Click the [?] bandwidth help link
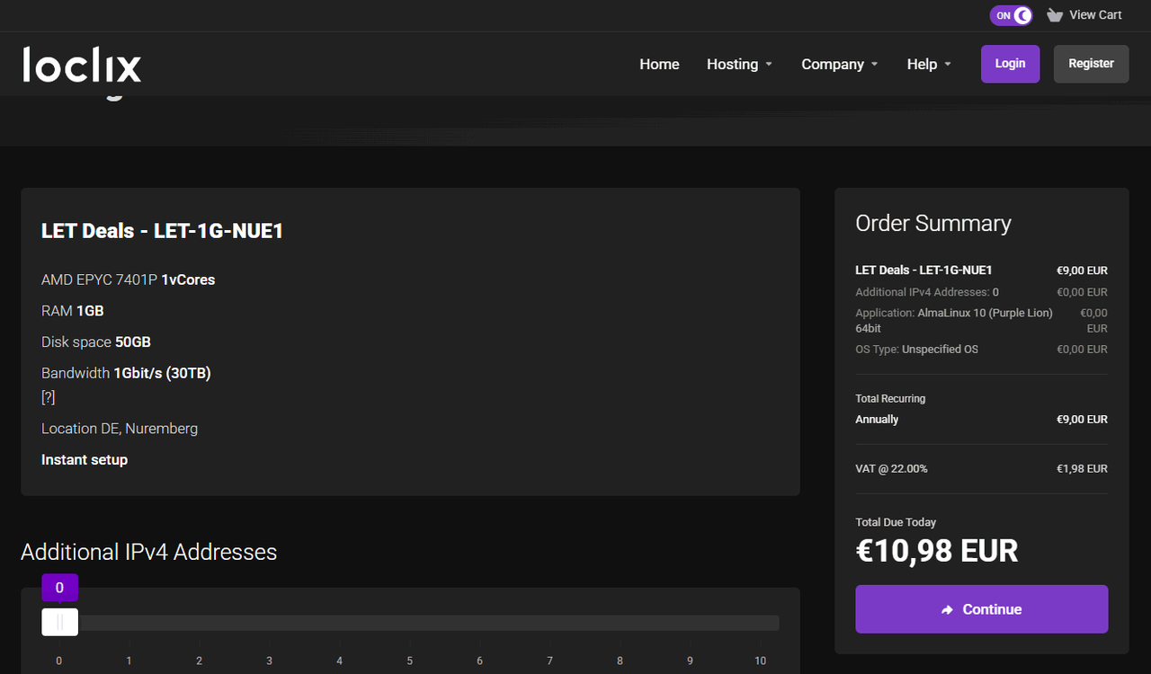The image size is (1151, 674). coord(49,397)
